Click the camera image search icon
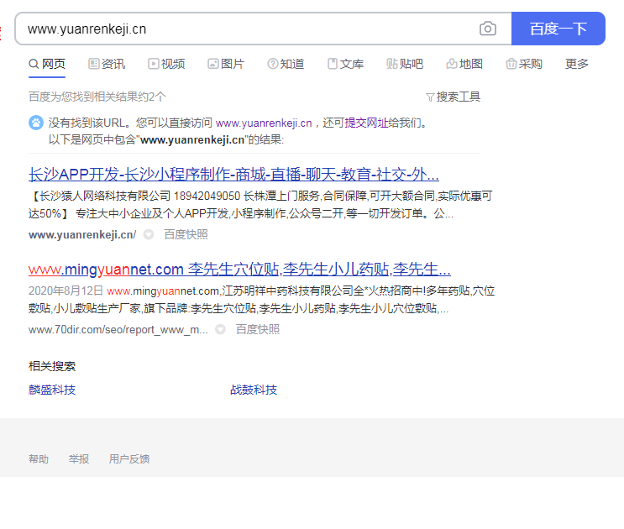This screenshot has width=624, height=529. tap(487, 29)
